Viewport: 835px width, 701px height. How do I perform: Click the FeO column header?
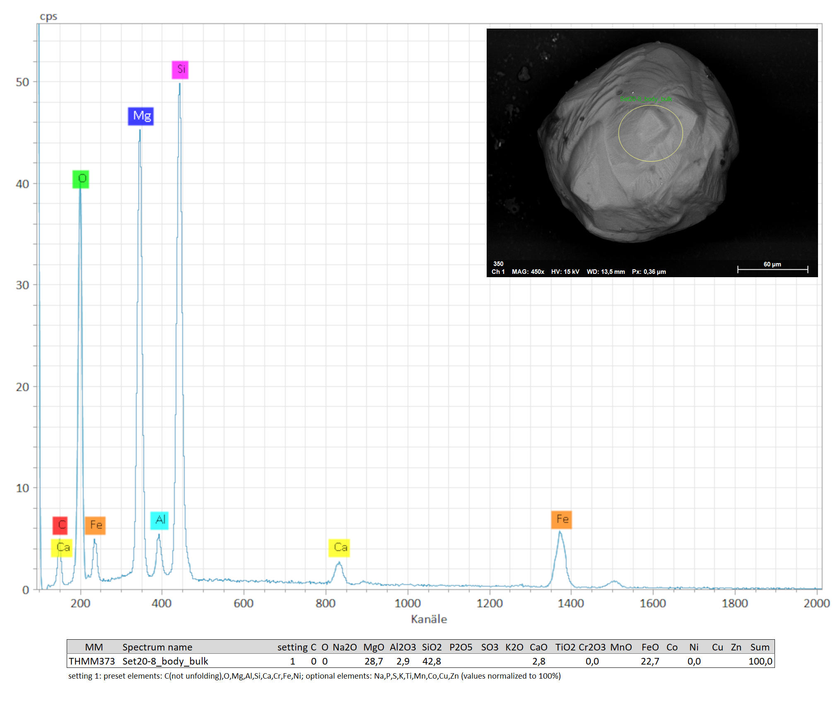click(650, 647)
